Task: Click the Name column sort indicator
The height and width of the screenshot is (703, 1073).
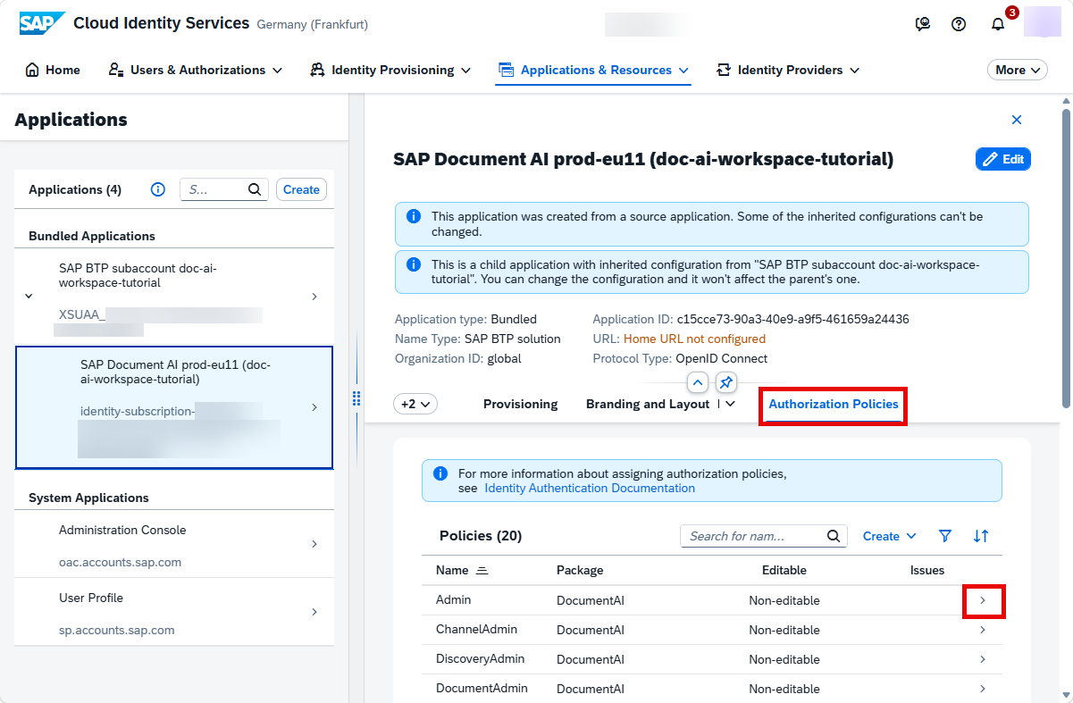Action: pyautogui.click(x=482, y=570)
